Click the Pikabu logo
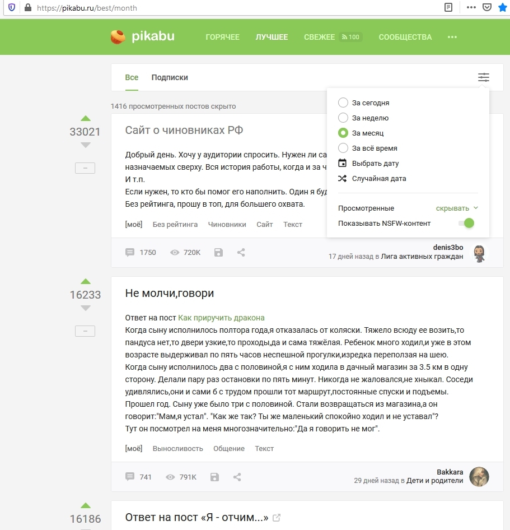The image size is (510, 530). click(x=142, y=37)
